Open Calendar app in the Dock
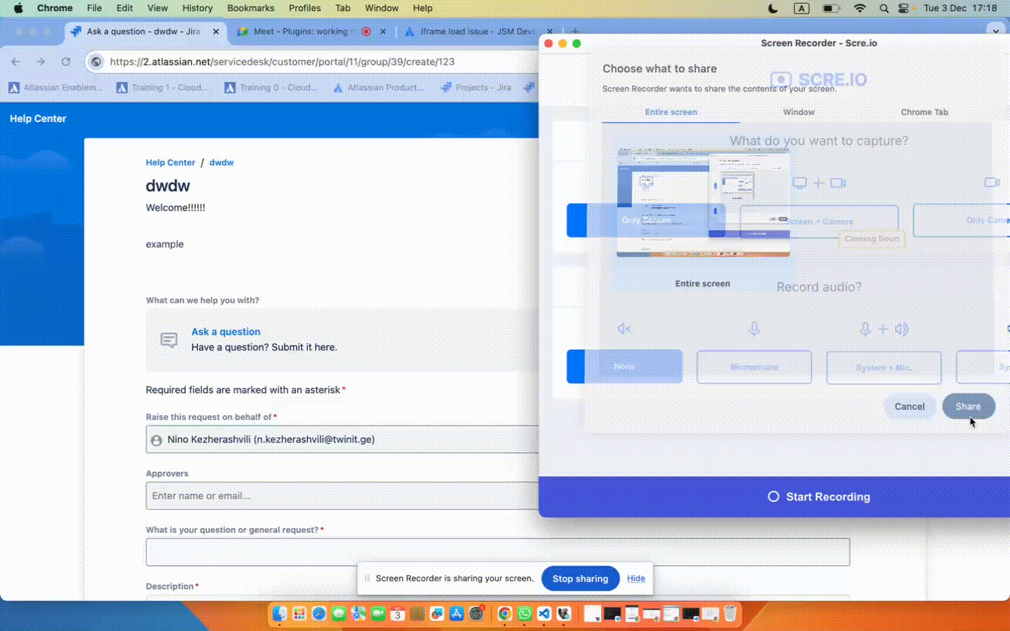This screenshot has width=1010, height=631. 398,614
